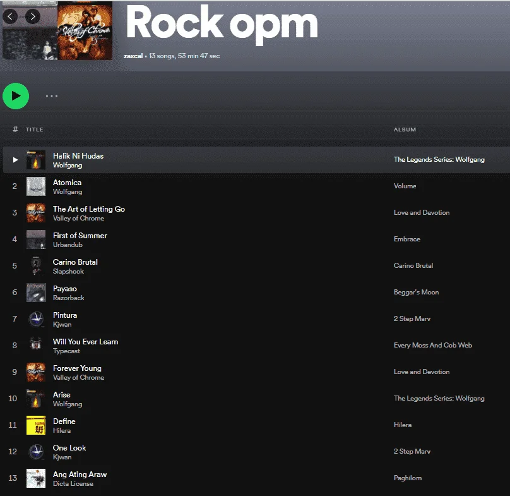Select the song Payaso

coord(65,289)
